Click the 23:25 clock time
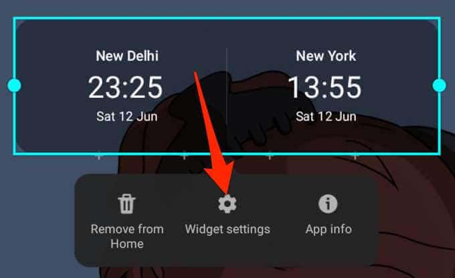 125,87
